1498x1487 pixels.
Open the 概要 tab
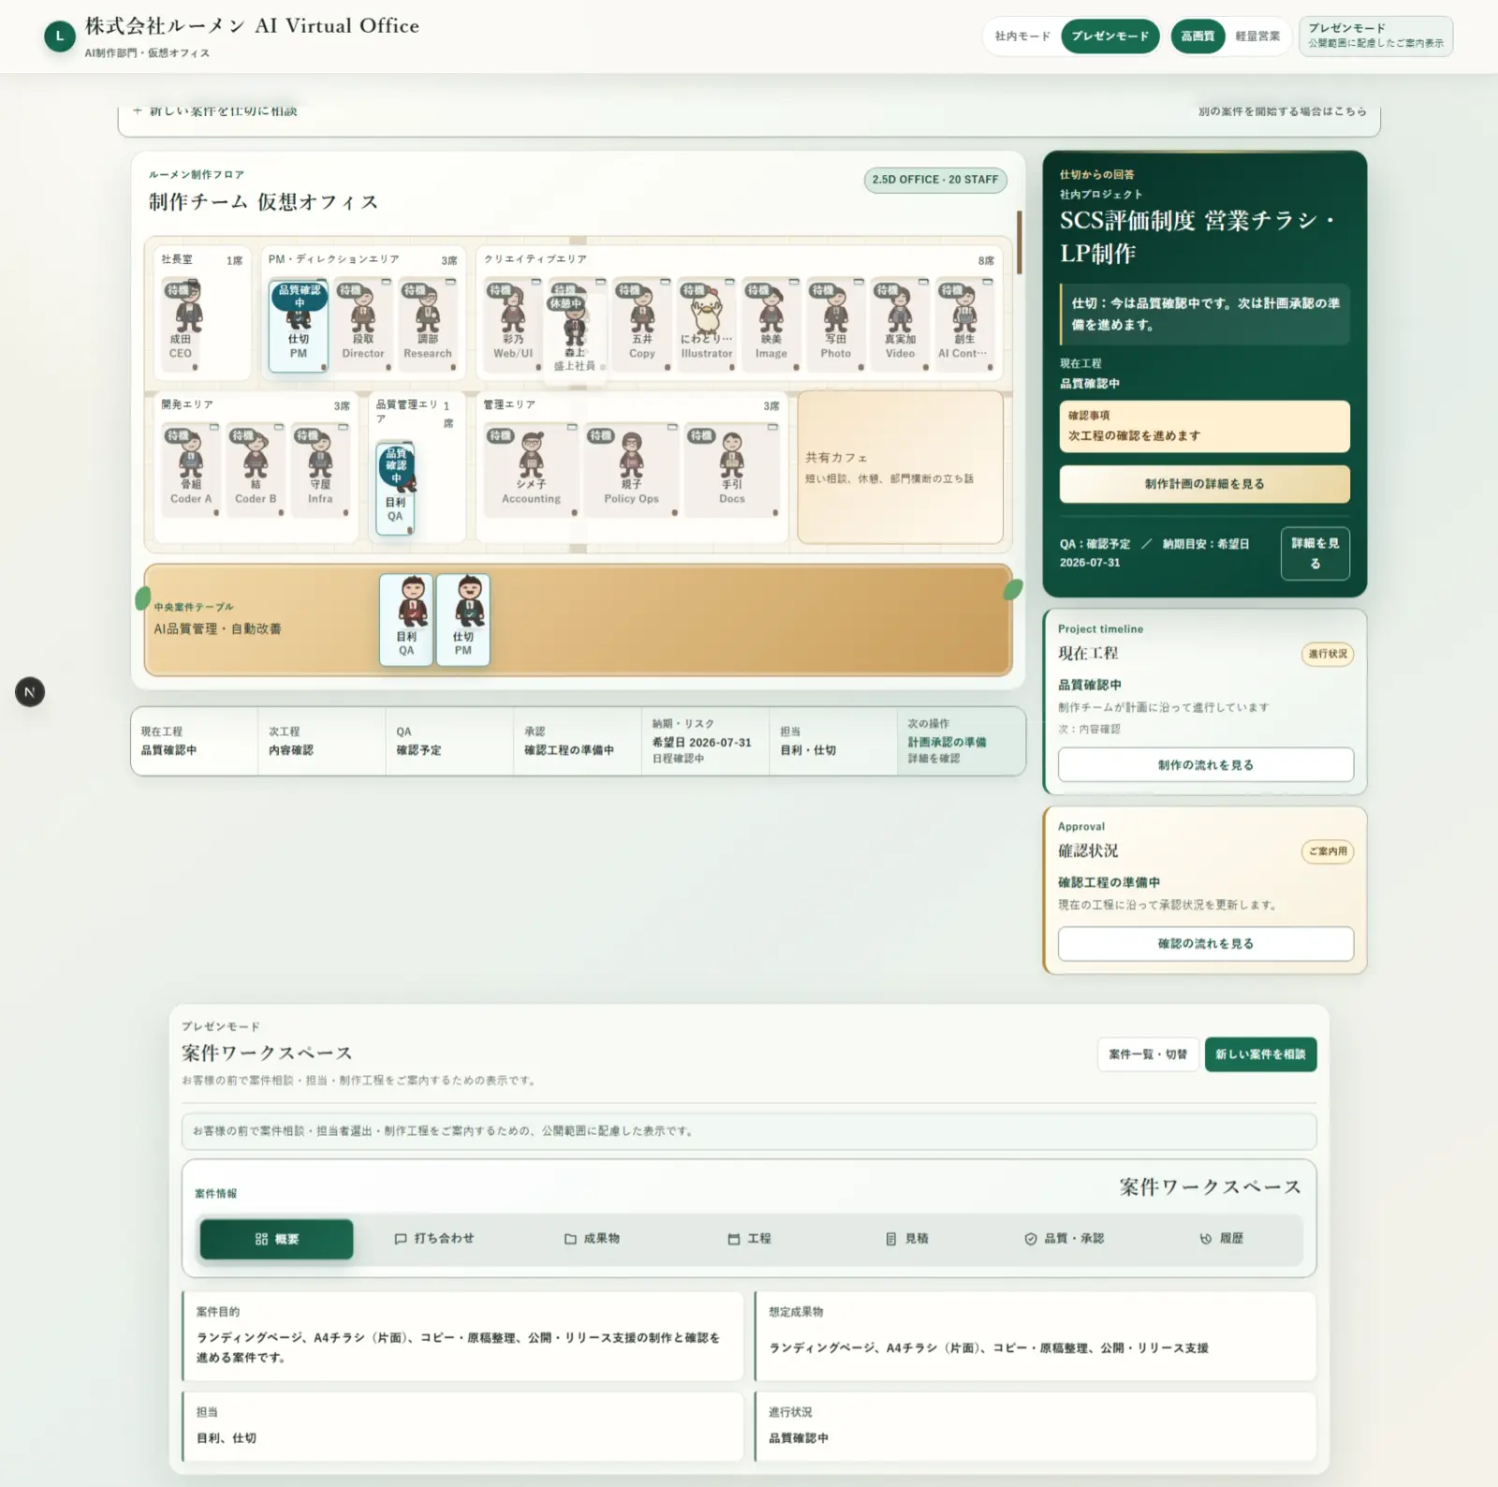[276, 1239]
